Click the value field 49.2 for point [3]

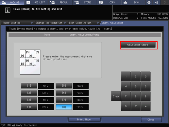click(x=46, y=100)
